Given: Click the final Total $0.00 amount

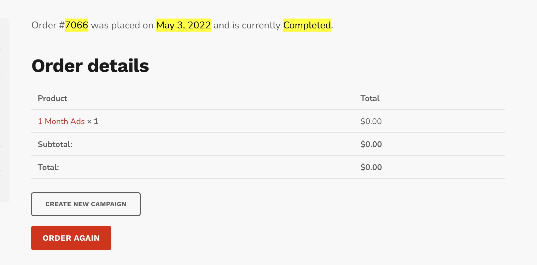Looking at the screenshot, I should pyautogui.click(x=371, y=167).
